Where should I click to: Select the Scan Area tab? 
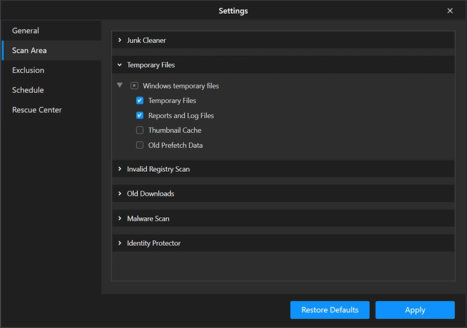(x=29, y=50)
